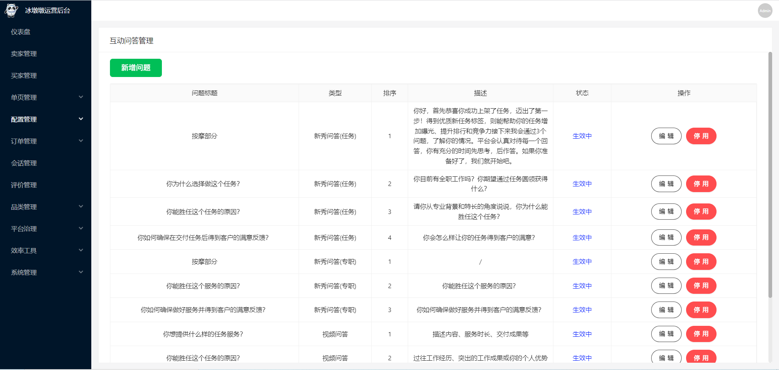779x370 pixels.
Task: Go to 买家管理 menu item
Action: (x=24, y=75)
